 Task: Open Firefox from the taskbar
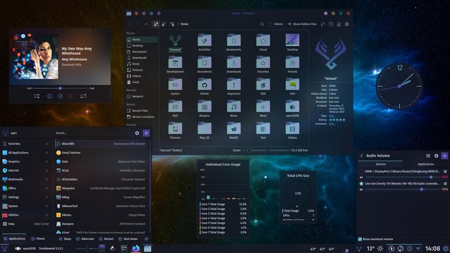point(136,248)
